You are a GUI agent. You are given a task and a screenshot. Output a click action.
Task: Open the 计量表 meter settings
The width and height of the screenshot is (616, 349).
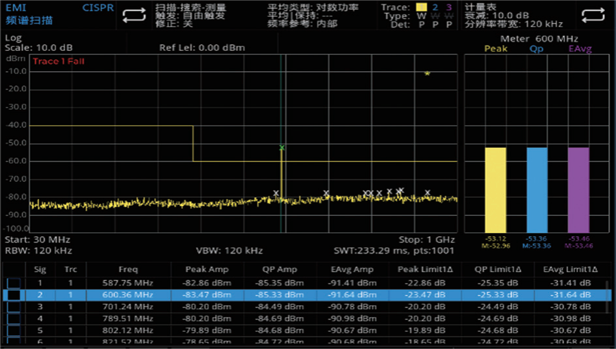tap(480, 7)
